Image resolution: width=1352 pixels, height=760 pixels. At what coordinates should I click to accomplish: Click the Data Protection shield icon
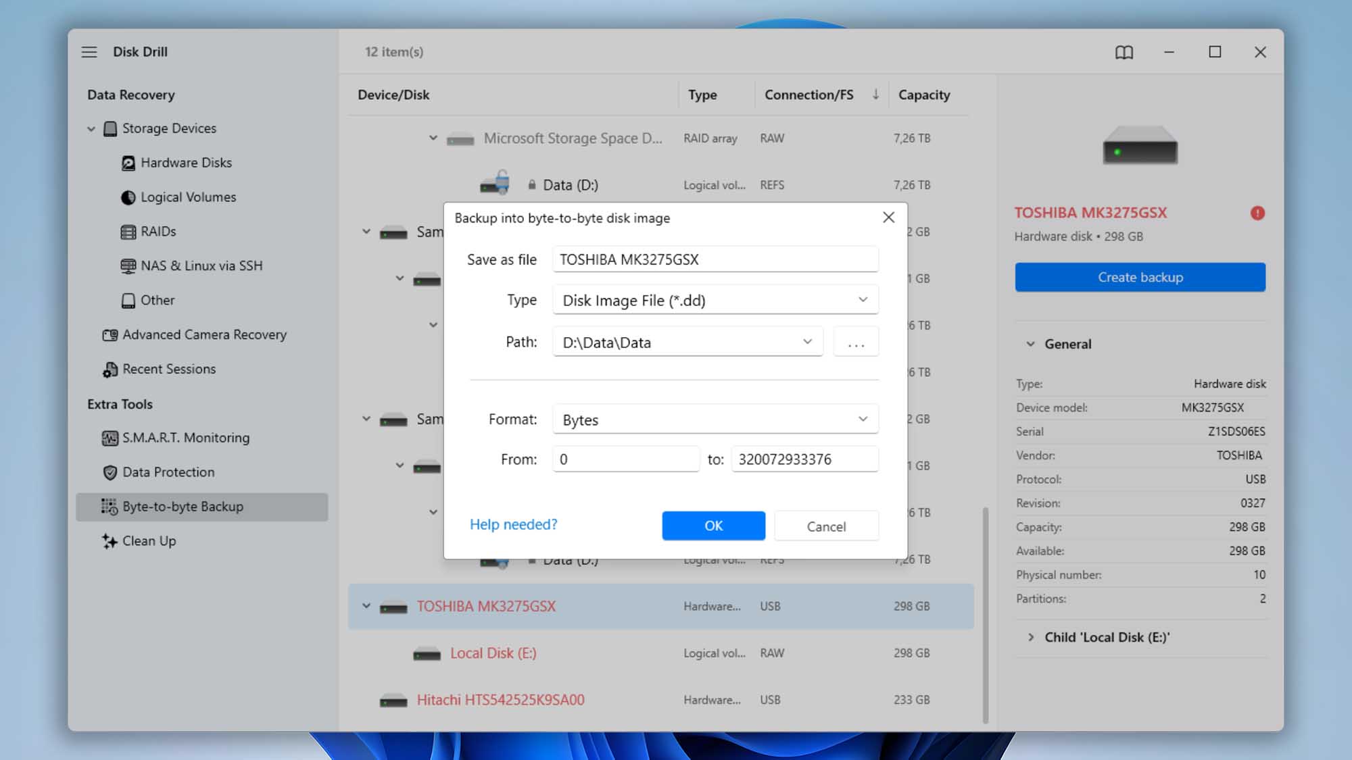[110, 472]
